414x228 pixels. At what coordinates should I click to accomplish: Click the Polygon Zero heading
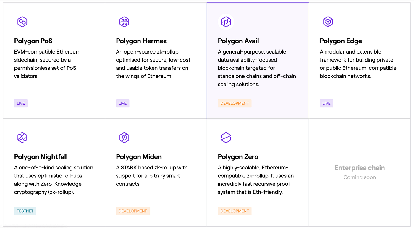pos(238,157)
